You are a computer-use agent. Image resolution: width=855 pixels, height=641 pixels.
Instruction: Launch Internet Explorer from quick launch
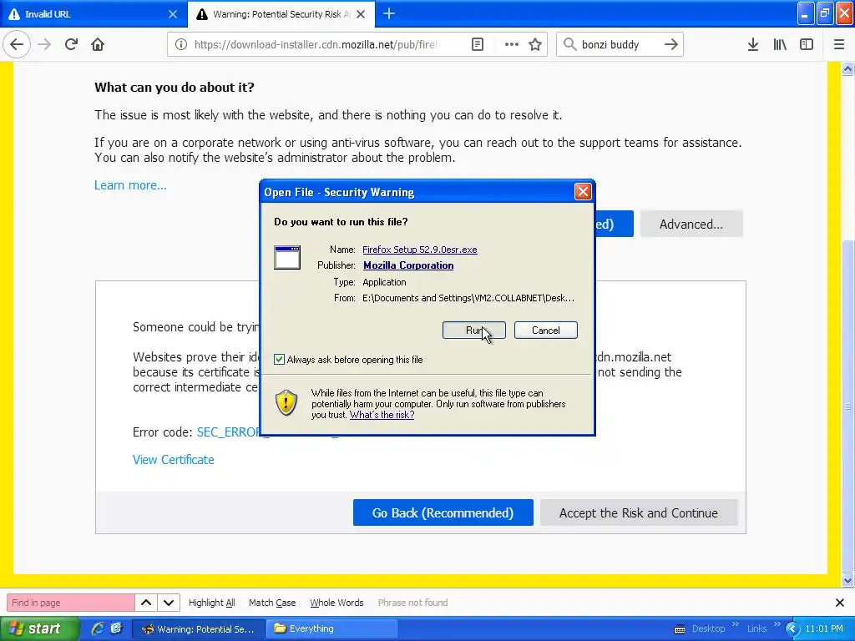(x=98, y=628)
